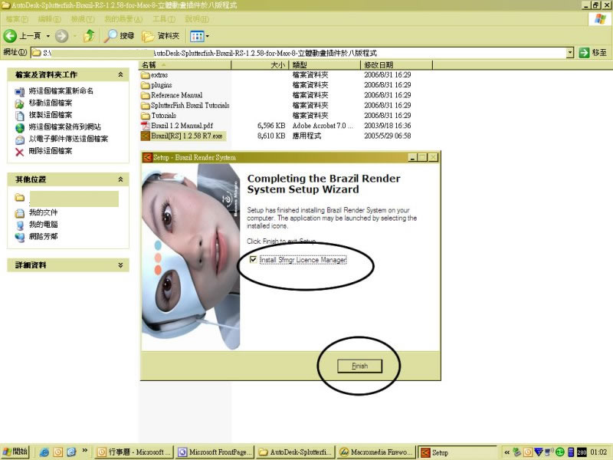Image resolution: width=613 pixels, height=460 pixels.
Task: Expand the 詳細資料 panel
Action: click(121, 264)
